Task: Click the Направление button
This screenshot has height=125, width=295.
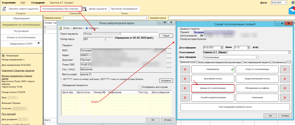Action: (x=213, y=69)
